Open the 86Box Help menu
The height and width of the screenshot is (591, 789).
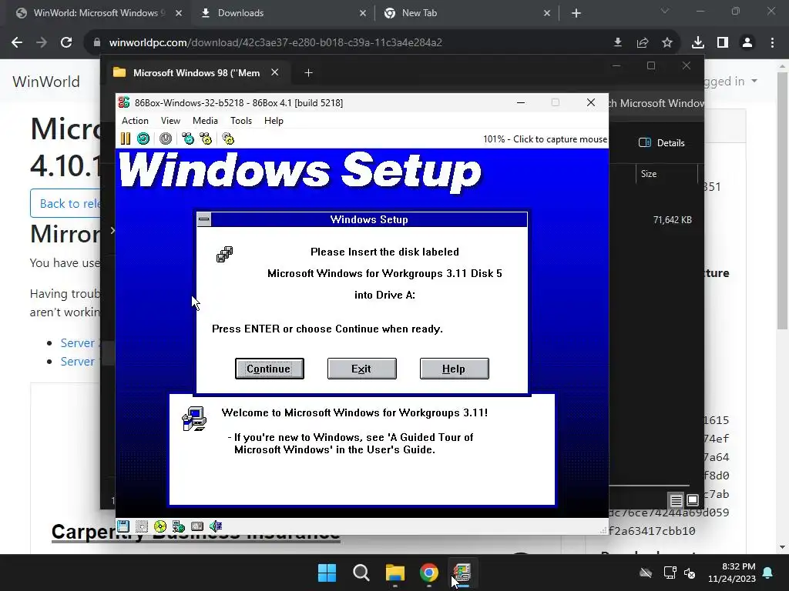pyautogui.click(x=274, y=121)
